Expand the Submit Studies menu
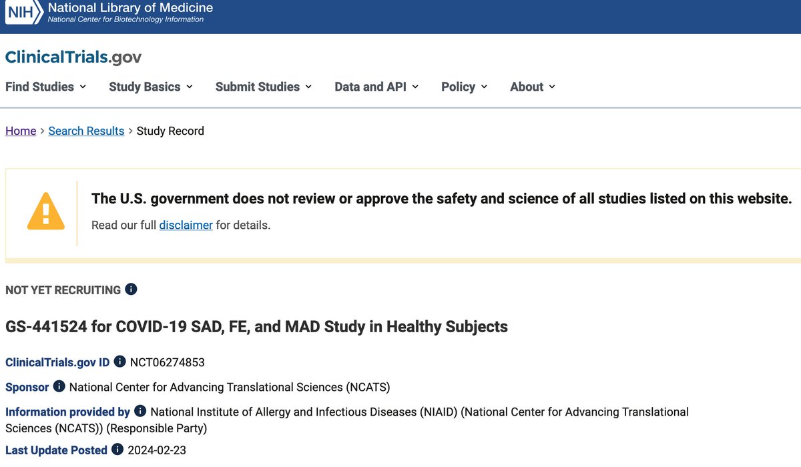The height and width of the screenshot is (467, 801). pyautogui.click(x=264, y=87)
